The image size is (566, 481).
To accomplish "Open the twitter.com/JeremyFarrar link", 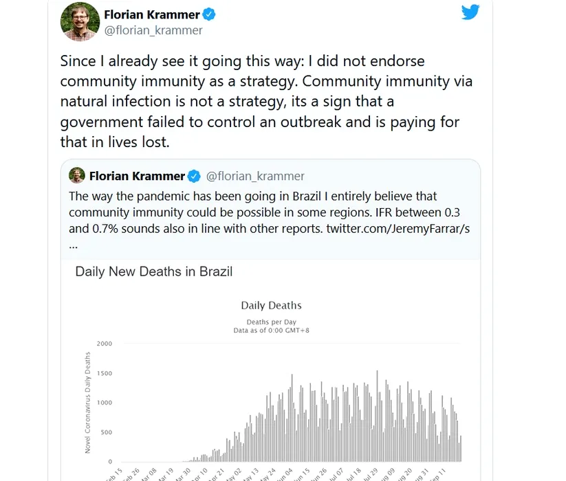I will [x=398, y=228].
